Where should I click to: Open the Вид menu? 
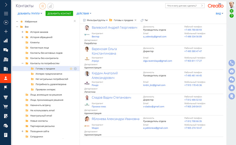pyautogui.click(x=219, y=14)
